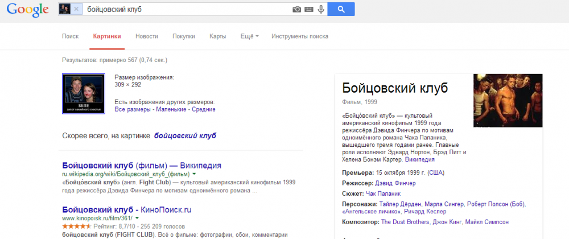Screen dimensions: 569x239
Task: Click the США link next to Премьера
Action: coord(436,172)
